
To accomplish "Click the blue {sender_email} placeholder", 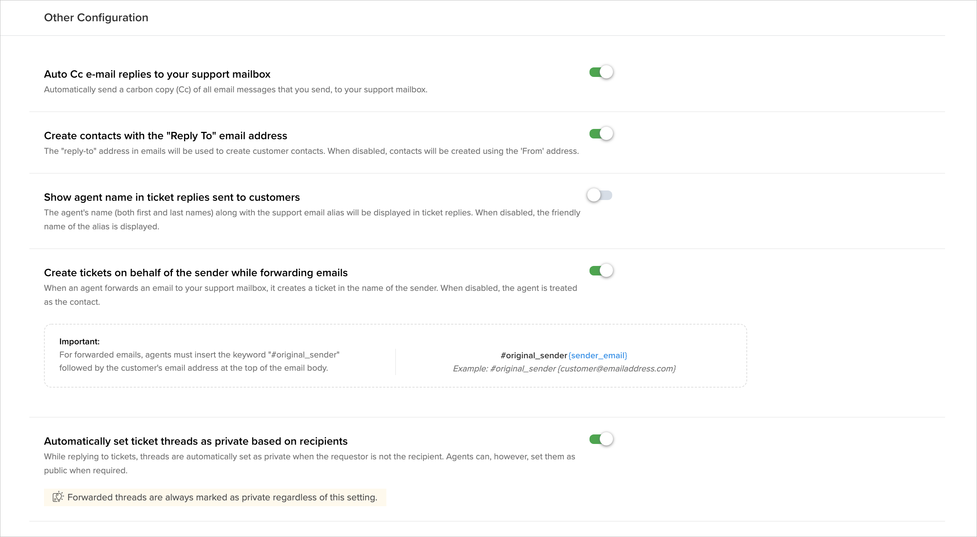I will [598, 355].
